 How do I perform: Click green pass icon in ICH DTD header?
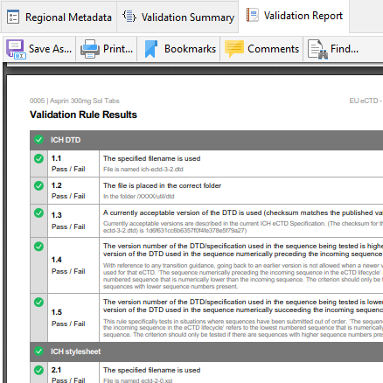[38, 140]
